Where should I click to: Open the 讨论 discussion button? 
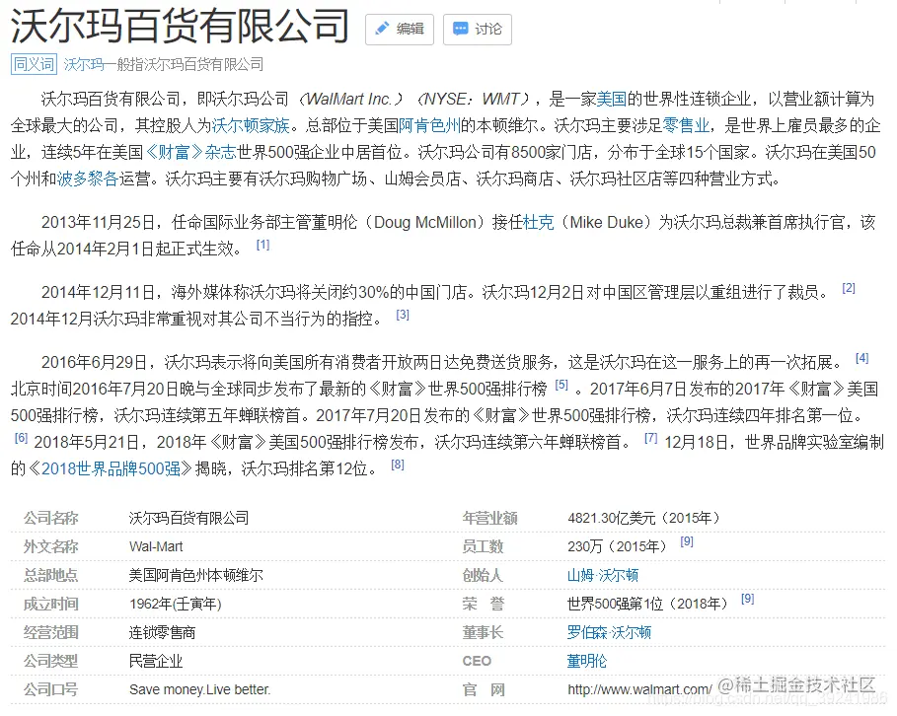(477, 30)
